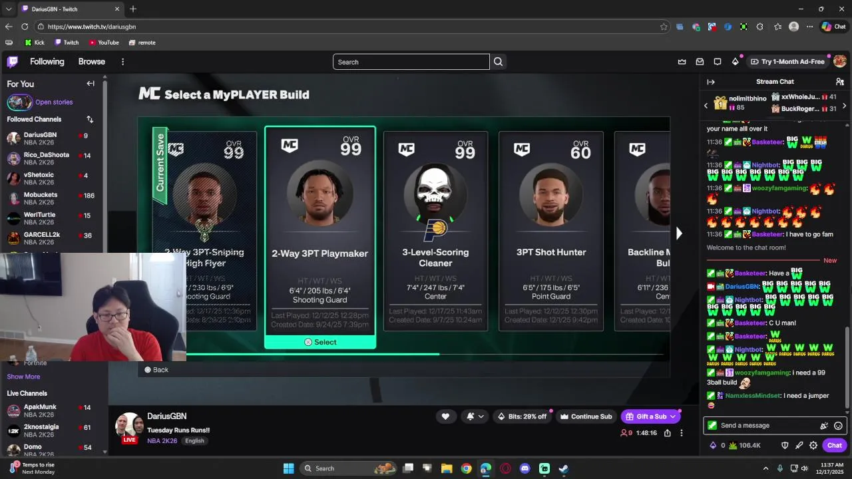
Task: Open the emote picker in chat
Action: (x=838, y=426)
